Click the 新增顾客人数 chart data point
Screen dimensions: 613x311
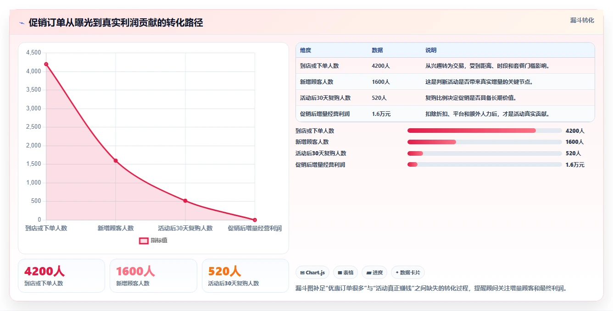pos(116,161)
